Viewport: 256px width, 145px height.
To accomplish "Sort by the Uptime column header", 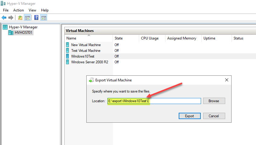I will [216, 38].
